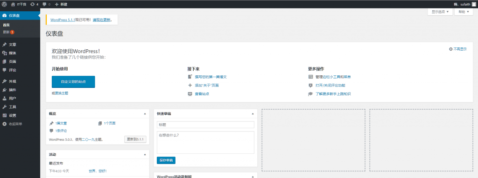Open the comments bubble in the admin bar
Image resolution: width=478 pixels, height=178 pixels.
(x=44, y=4)
